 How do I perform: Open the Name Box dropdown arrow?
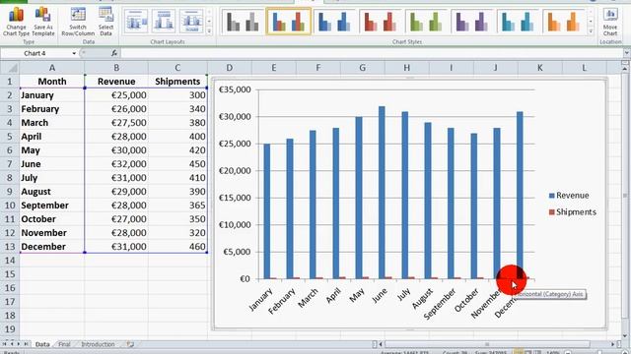pyautogui.click(x=74, y=53)
